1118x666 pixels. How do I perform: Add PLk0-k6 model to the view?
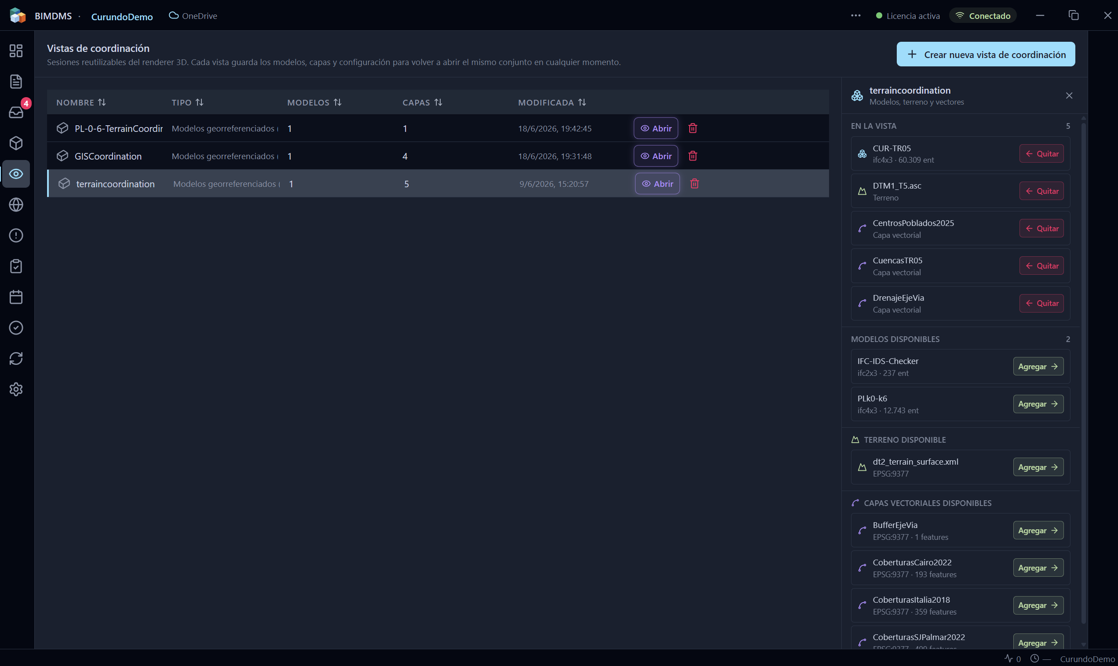pos(1038,404)
